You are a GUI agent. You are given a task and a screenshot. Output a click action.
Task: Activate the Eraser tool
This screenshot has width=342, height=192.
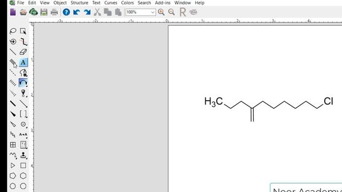[x=23, y=52]
